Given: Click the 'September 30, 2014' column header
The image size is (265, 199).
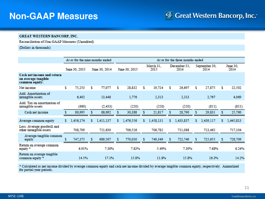Looking at the screenshot, I should [x=206, y=68].
